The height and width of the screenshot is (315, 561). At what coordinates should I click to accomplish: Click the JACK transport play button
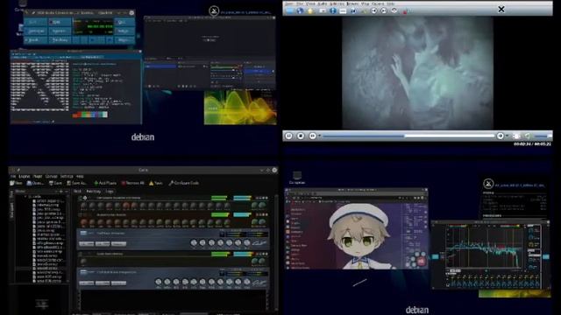(x=92, y=40)
